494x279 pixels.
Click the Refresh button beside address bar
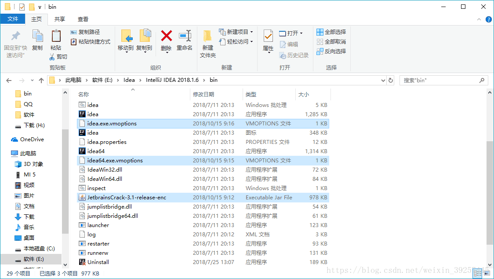pyautogui.click(x=391, y=80)
